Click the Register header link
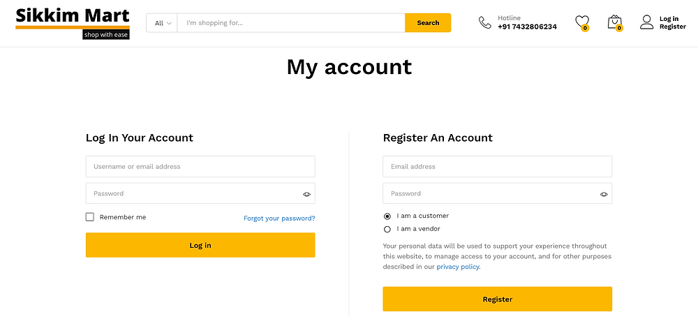 [x=673, y=27]
